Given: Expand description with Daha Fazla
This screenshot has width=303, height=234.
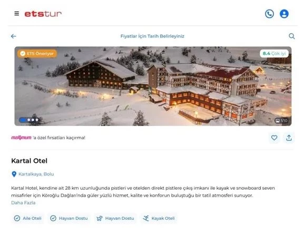Looking at the screenshot, I should pyautogui.click(x=23, y=203).
